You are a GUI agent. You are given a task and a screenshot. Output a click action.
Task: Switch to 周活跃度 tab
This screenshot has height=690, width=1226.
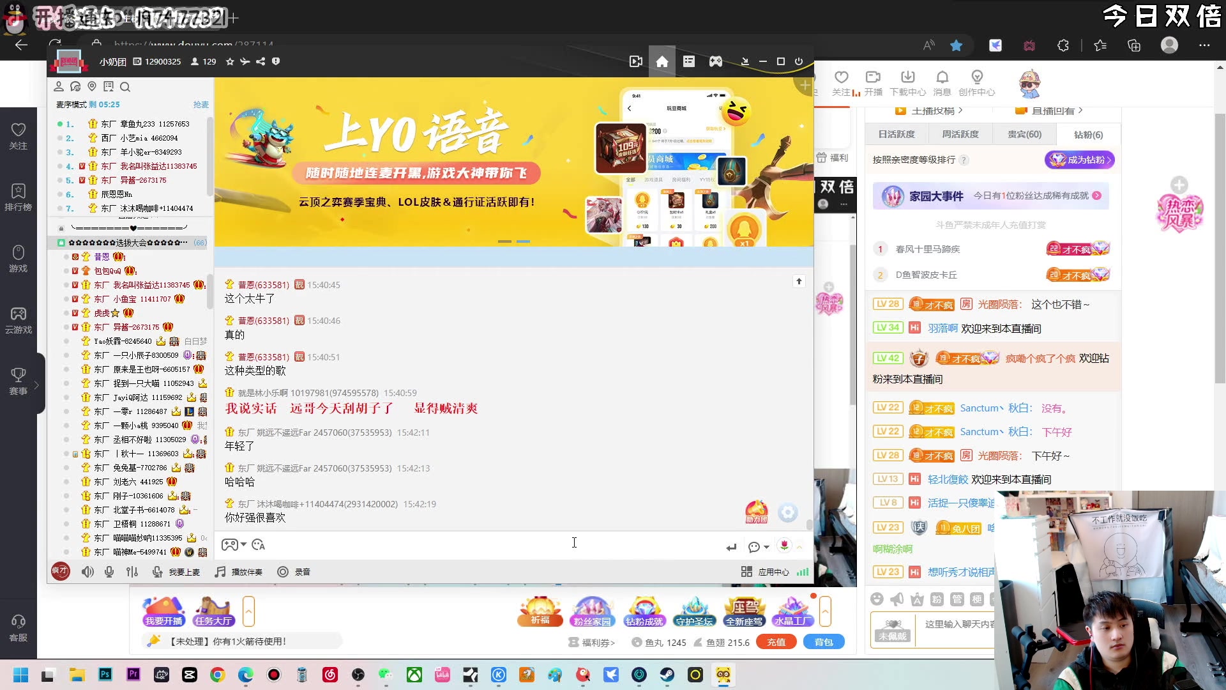(x=960, y=134)
